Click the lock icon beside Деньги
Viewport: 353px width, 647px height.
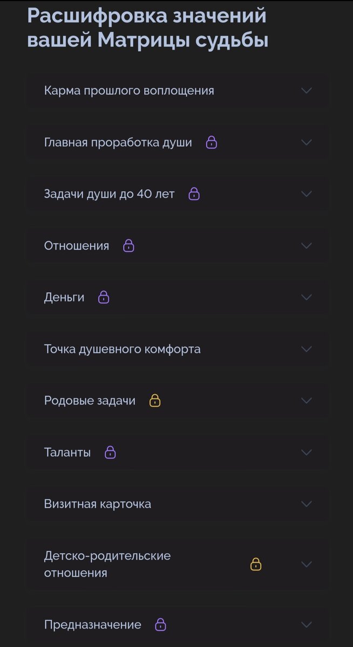104,297
